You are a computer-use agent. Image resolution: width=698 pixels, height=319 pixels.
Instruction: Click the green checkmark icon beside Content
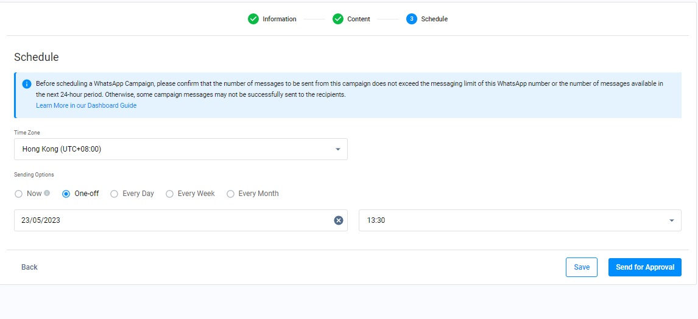point(338,19)
